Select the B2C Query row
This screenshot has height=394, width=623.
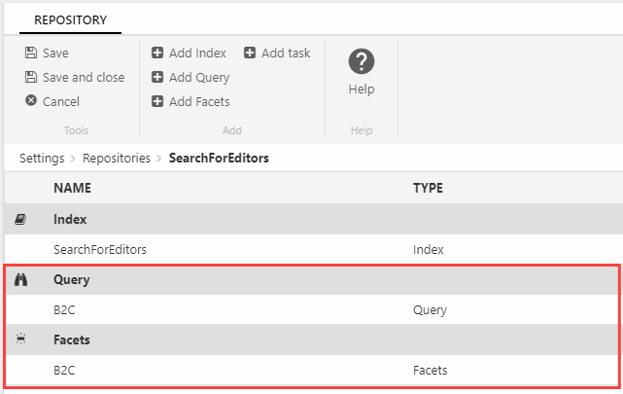[66, 310]
